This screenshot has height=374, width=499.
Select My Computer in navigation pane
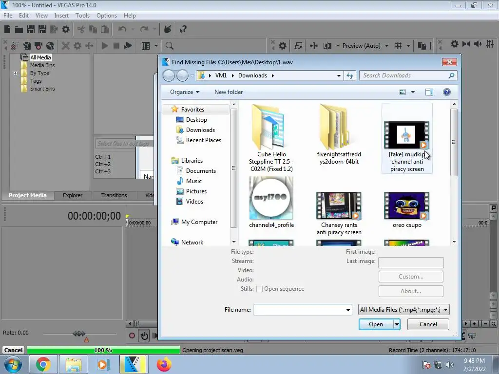click(x=199, y=222)
